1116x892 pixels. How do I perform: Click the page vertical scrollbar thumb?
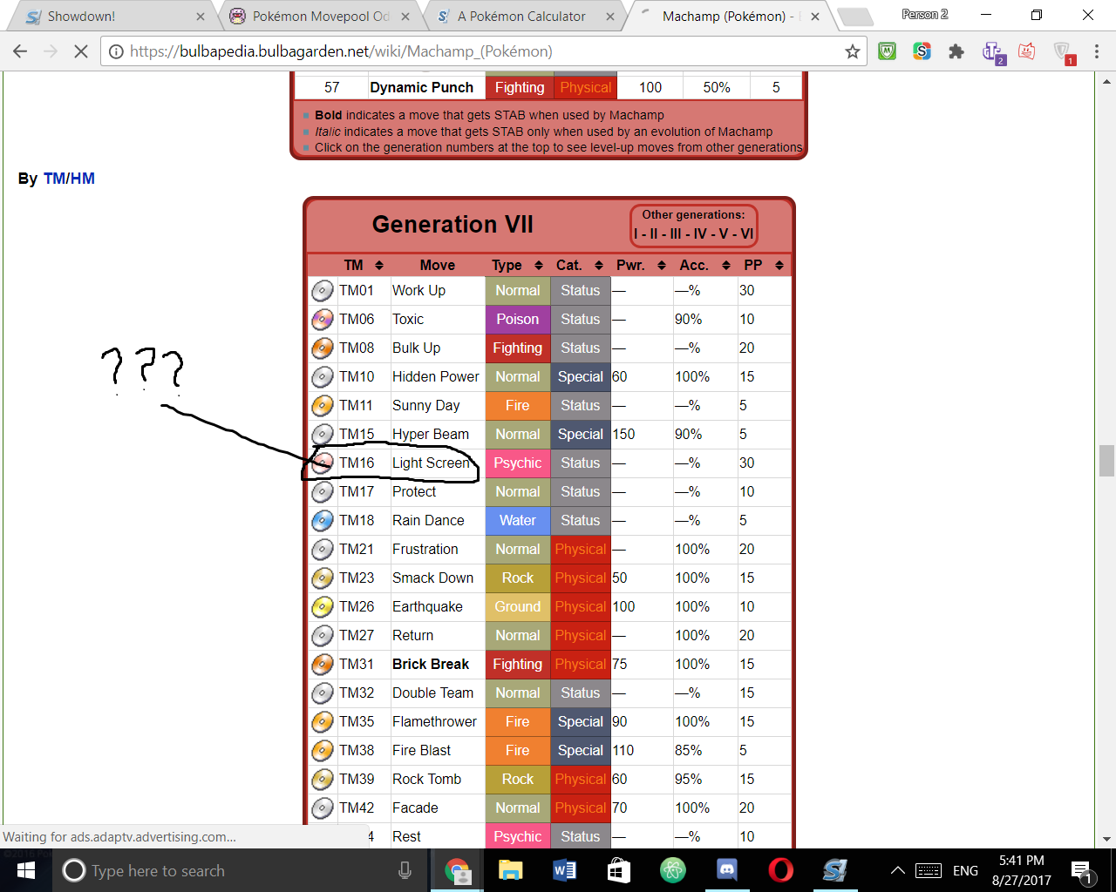(1106, 461)
